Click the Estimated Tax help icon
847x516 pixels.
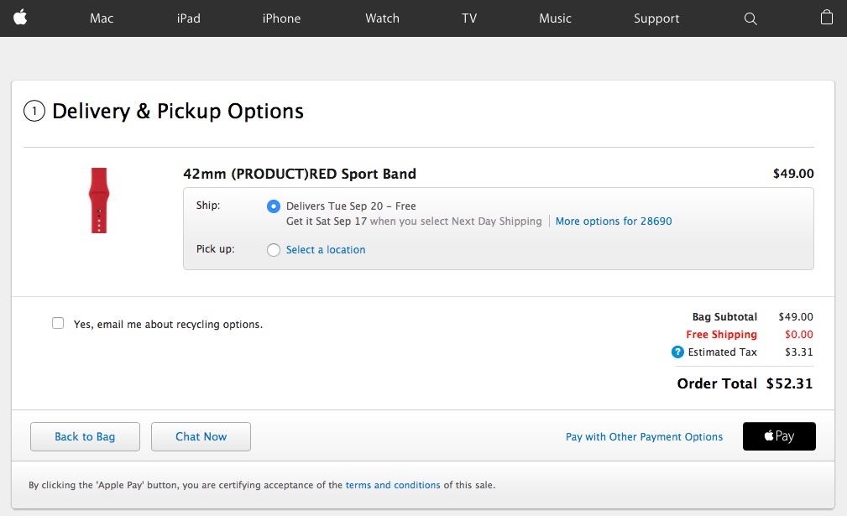(x=677, y=352)
